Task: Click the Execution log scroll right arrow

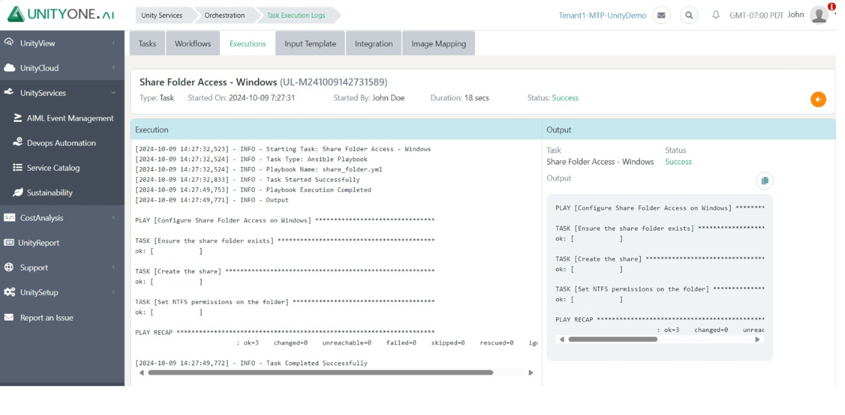Action: click(x=531, y=372)
